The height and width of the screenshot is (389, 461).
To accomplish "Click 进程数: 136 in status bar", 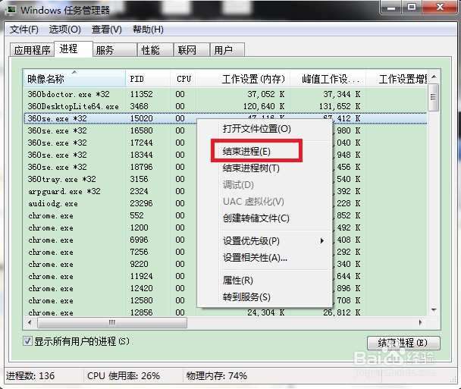I will 30,376.
